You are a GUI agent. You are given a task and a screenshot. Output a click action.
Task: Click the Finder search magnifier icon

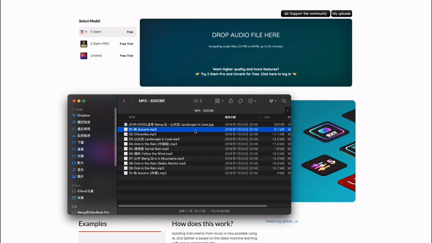coord(283,101)
